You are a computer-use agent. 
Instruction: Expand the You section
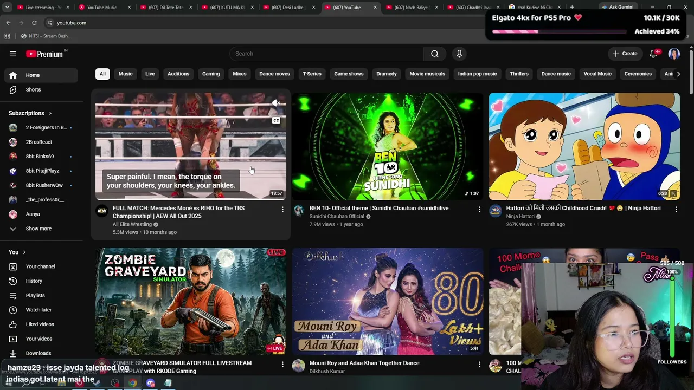coord(17,252)
